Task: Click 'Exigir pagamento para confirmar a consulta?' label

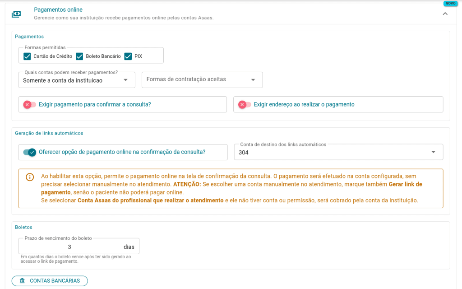Action: point(95,104)
